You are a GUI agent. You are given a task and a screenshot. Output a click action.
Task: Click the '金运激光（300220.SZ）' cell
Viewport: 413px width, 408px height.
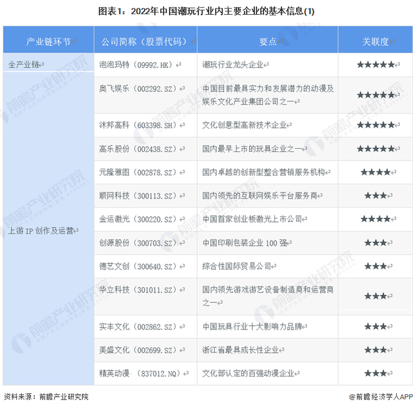pyautogui.click(x=145, y=219)
